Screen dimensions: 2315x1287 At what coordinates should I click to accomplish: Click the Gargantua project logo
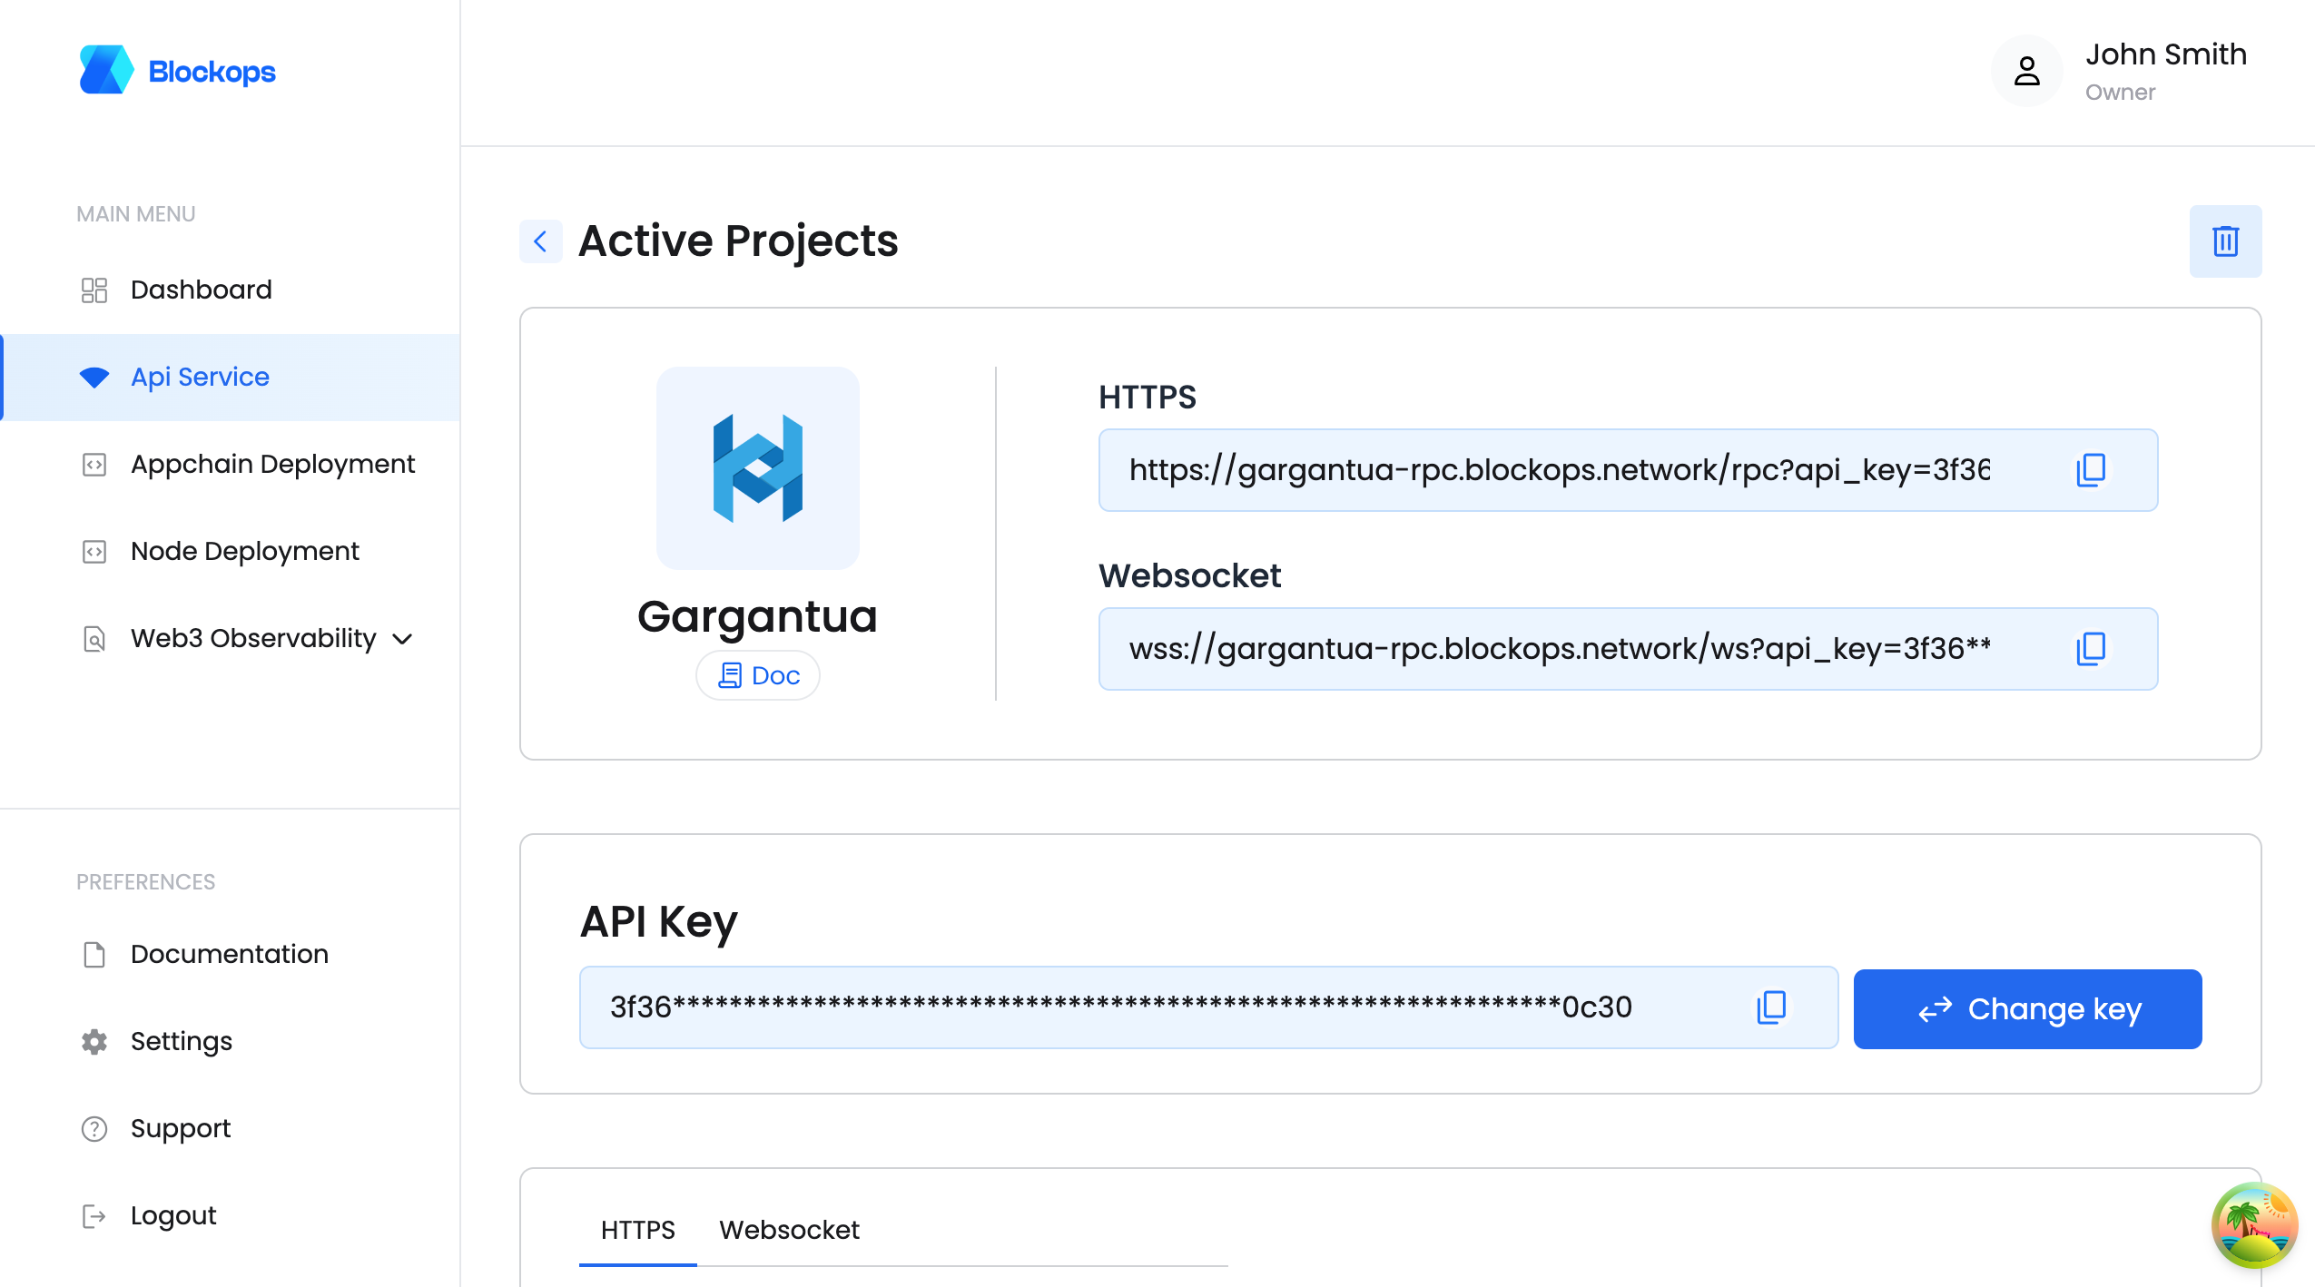[x=757, y=468]
